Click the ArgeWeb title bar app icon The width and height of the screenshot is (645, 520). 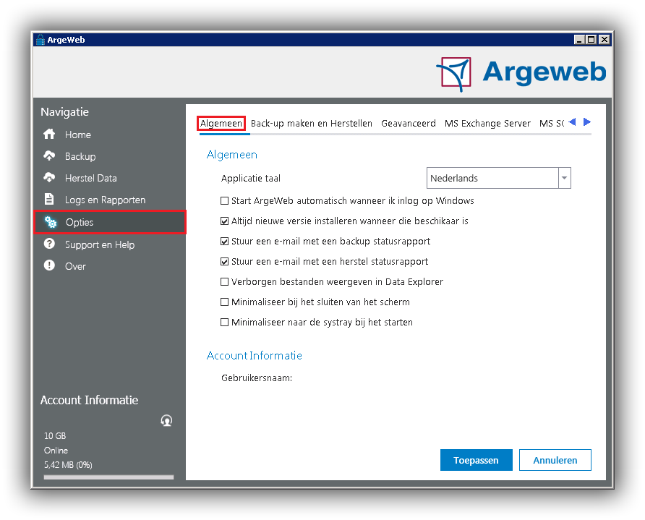pyautogui.click(x=40, y=40)
